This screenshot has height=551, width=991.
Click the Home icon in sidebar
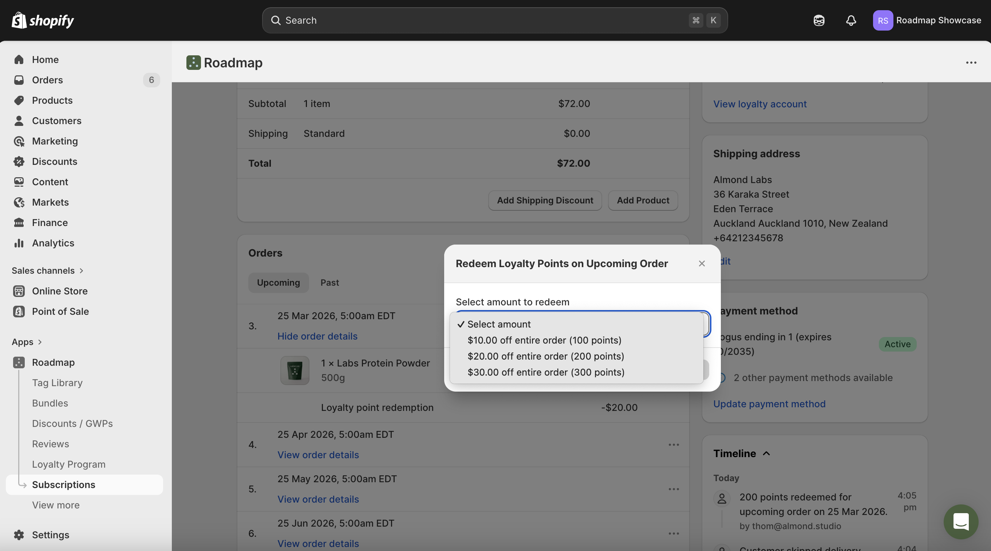(19, 60)
